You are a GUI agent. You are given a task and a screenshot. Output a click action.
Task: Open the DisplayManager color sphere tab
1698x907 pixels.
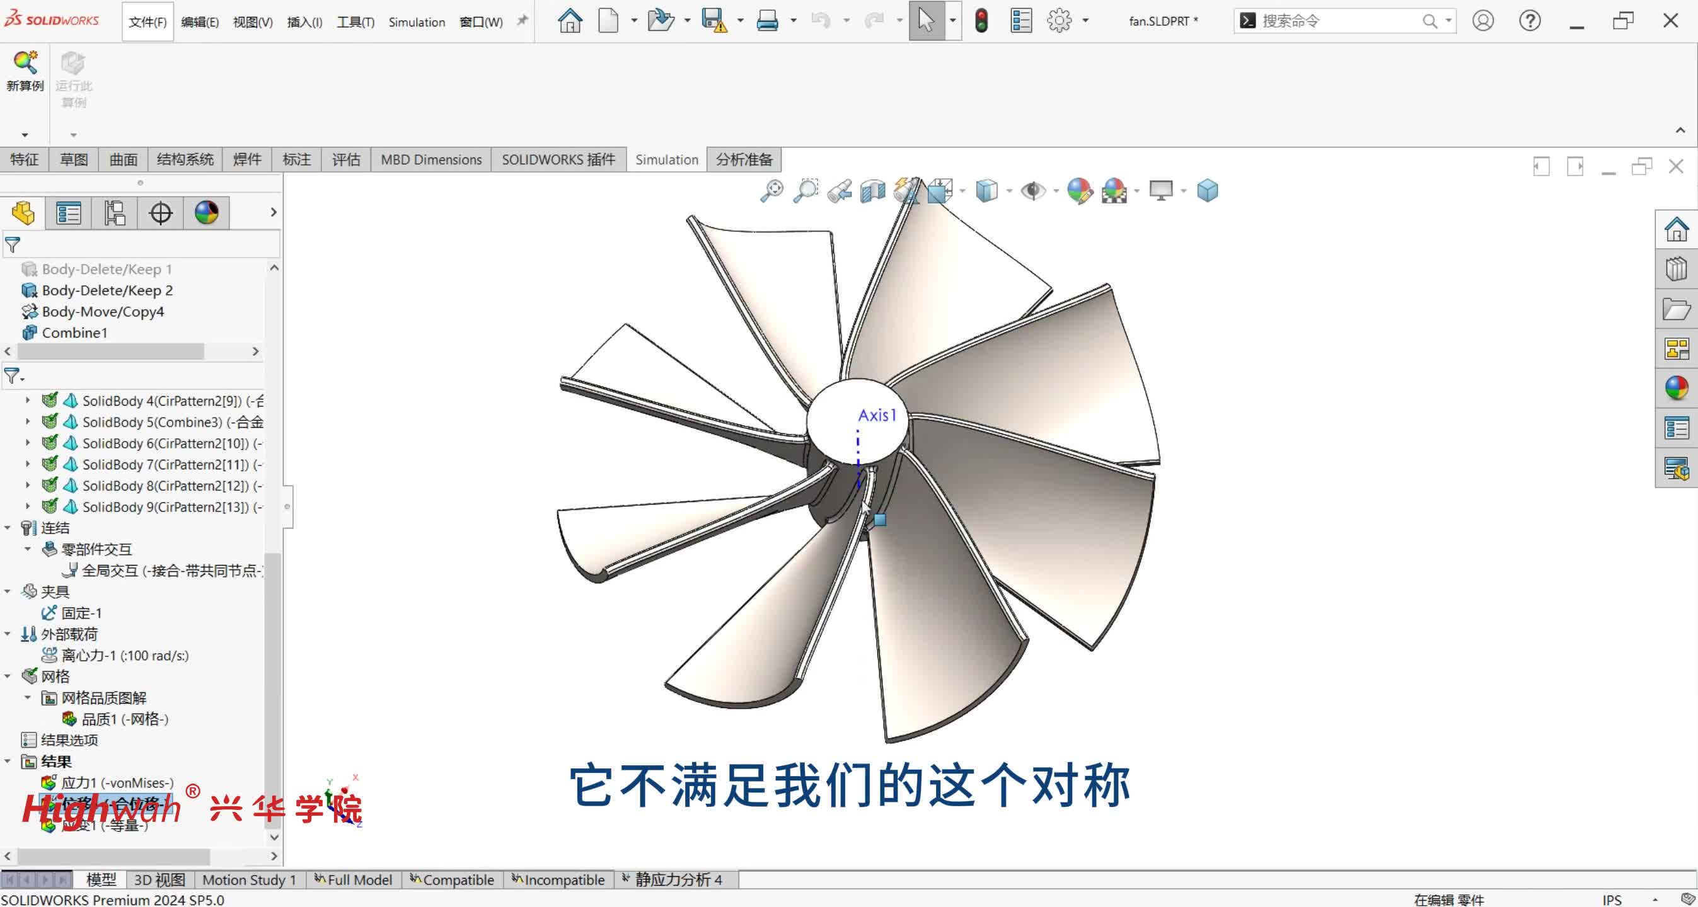coord(206,213)
